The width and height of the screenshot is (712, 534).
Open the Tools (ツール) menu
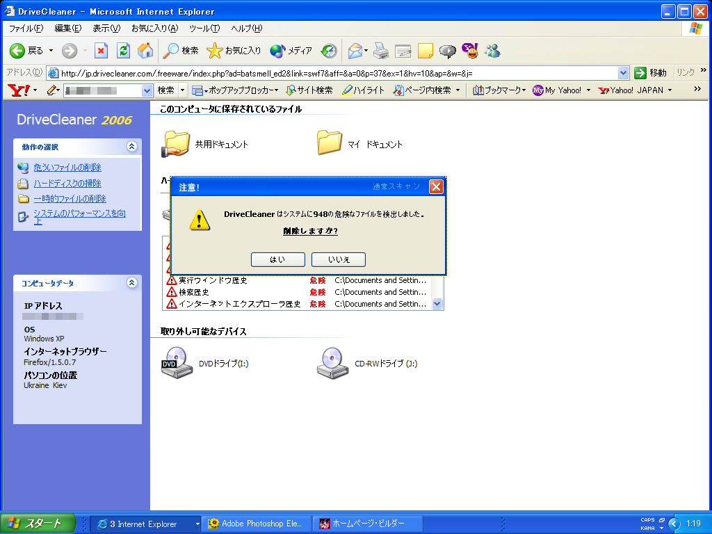[x=204, y=28]
